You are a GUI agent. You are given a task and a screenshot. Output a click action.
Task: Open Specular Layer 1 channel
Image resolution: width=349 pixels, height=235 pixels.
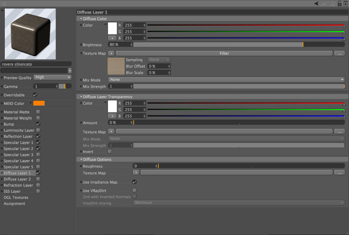pos(18,142)
